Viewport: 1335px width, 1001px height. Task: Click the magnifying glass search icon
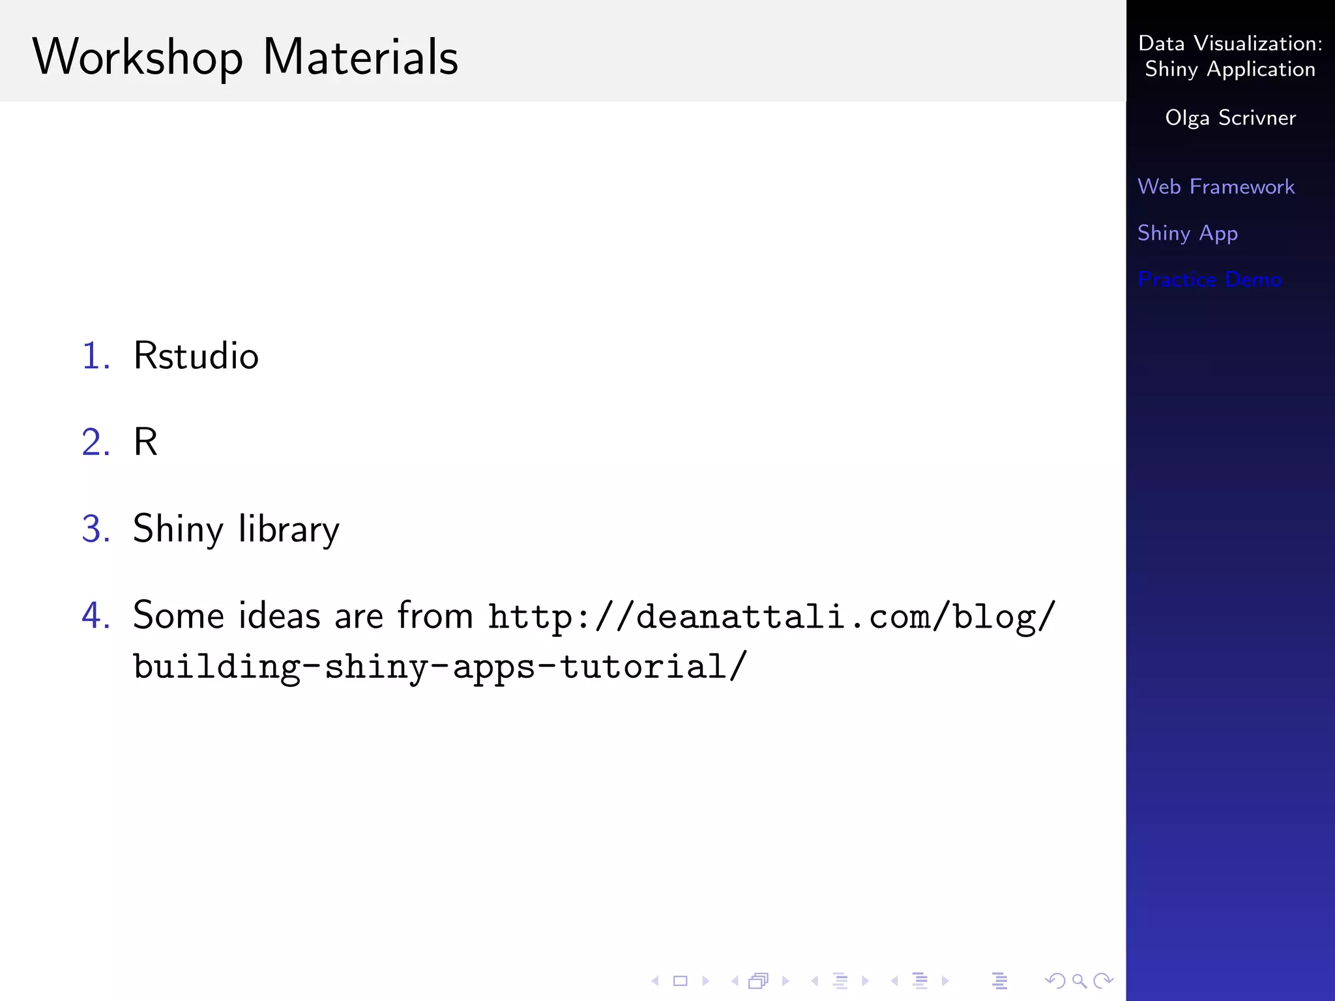tap(1079, 981)
